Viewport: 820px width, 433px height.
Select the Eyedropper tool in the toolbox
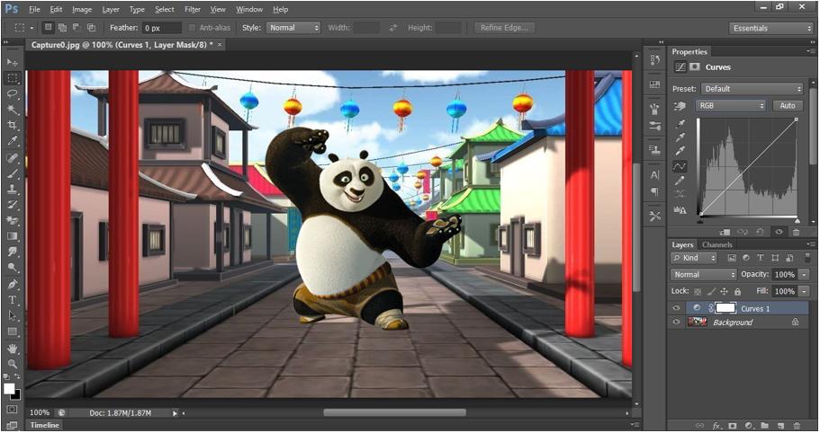click(x=13, y=141)
